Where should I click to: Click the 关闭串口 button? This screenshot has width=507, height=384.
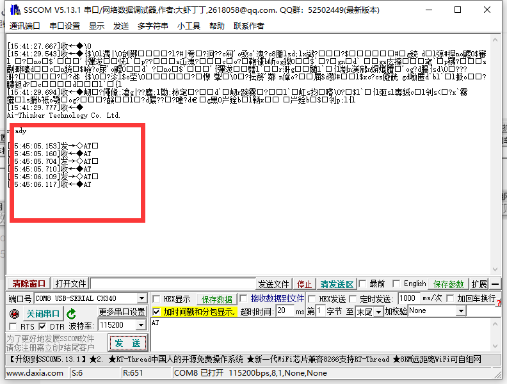(x=43, y=314)
